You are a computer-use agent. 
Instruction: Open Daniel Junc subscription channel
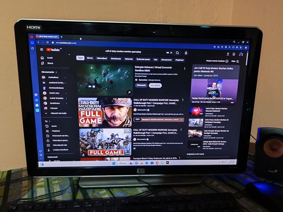[55, 93]
